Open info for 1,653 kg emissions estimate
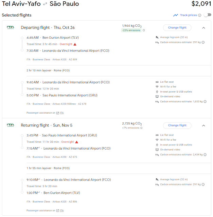 click(x=205, y=101)
